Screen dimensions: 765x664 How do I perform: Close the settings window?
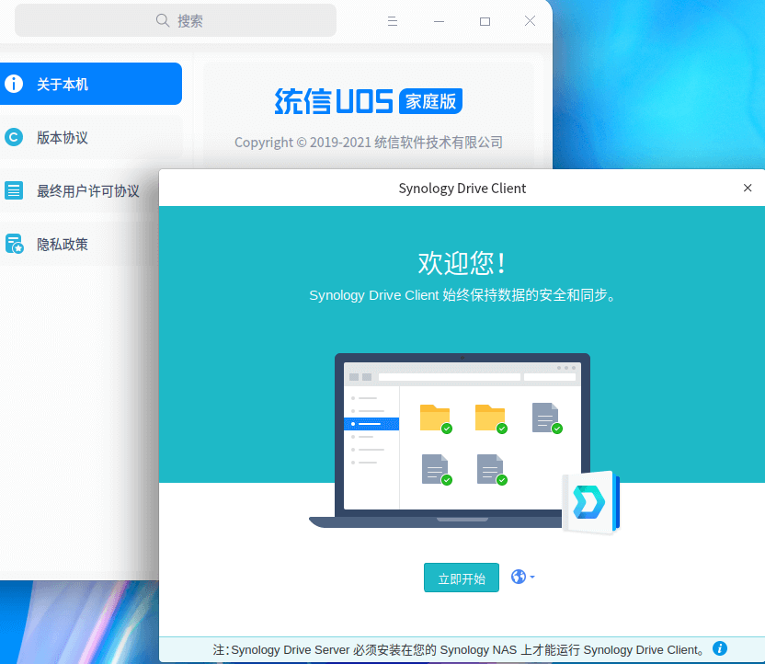(530, 21)
